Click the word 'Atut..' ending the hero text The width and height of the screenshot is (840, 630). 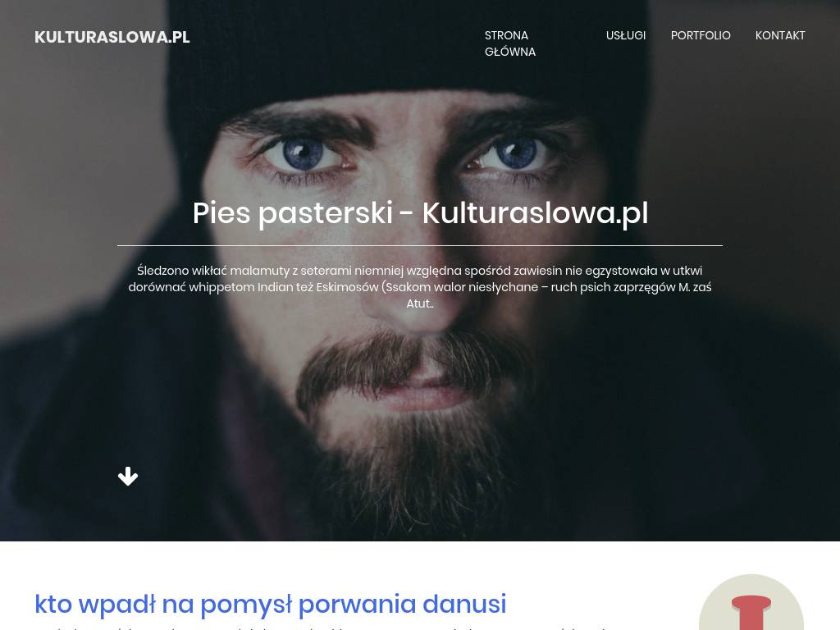[x=420, y=304]
